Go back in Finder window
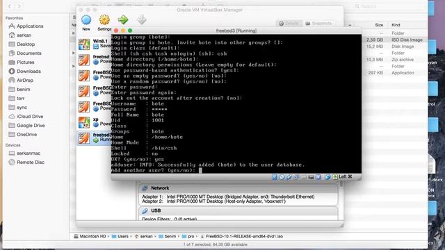Viewport: 445px width, 250px height. [9, 6]
